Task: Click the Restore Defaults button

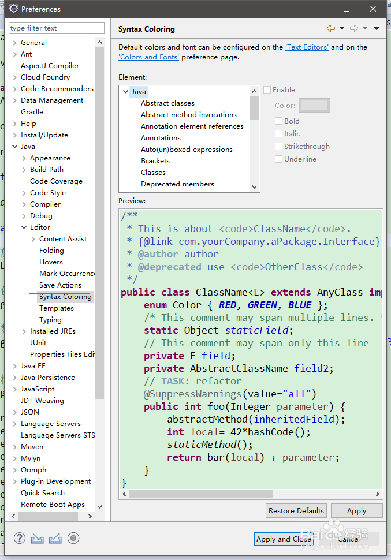Action: click(x=296, y=511)
